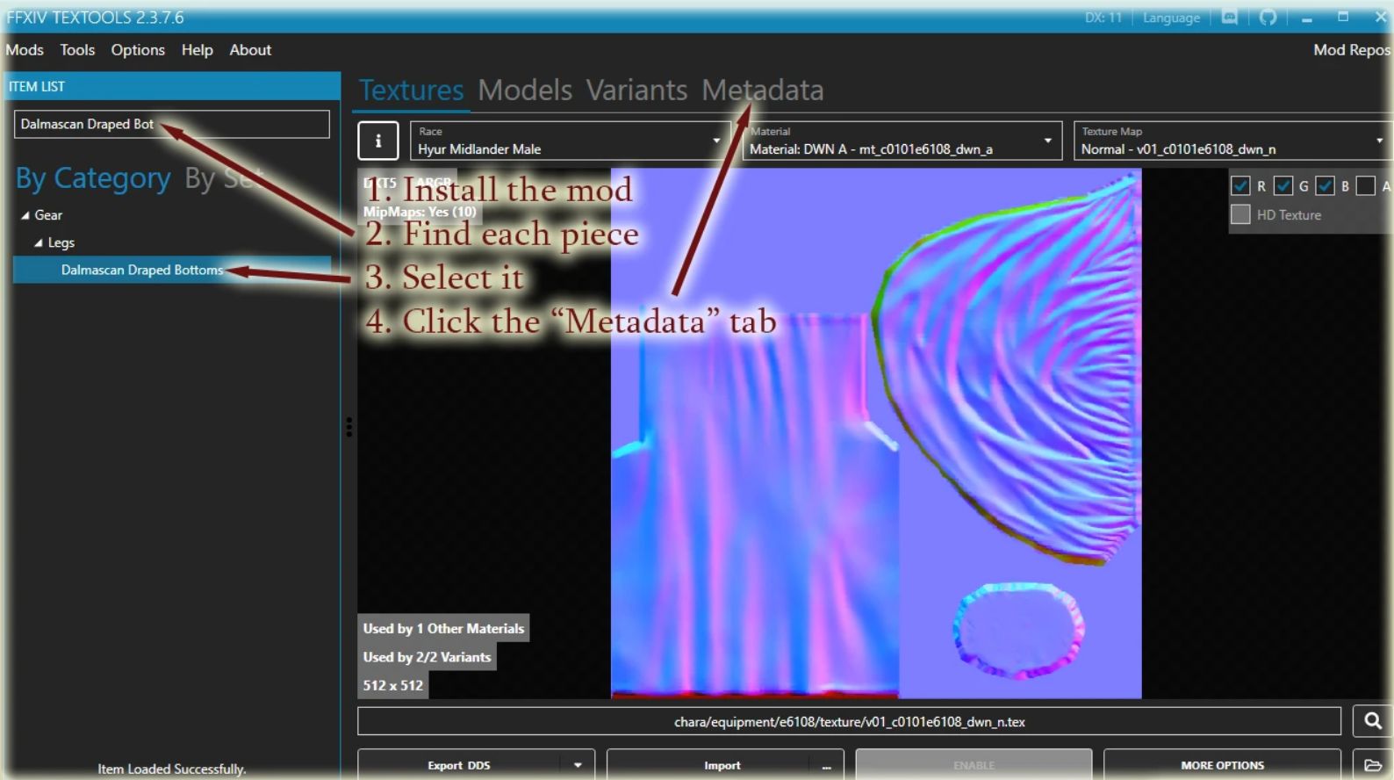This screenshot has height=780, width=1394.
Task: Click 'Used by 1 Other Materials' label
Action: 443,628
